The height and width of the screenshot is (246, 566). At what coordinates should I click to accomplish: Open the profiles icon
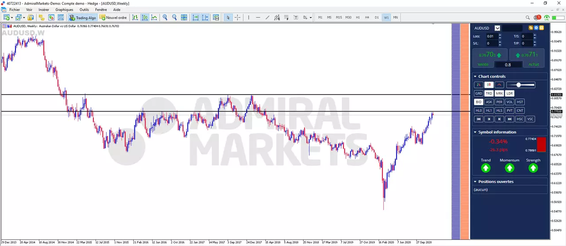(19, 18)
